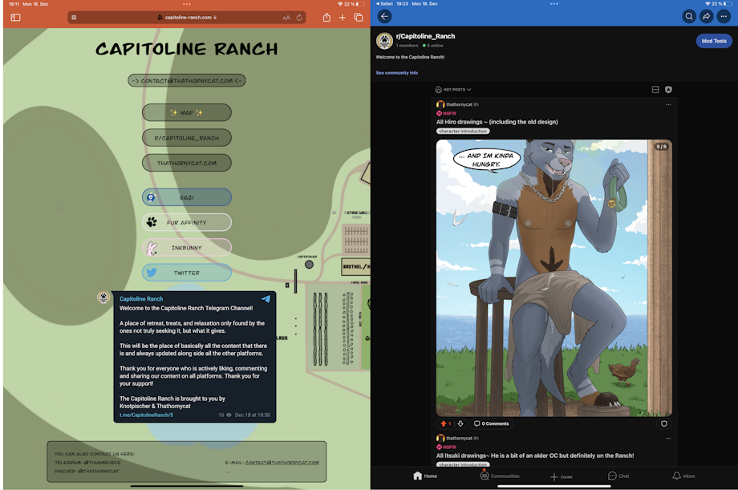
Task: Open the multitasking dots above Reddit
Action: 554,4
